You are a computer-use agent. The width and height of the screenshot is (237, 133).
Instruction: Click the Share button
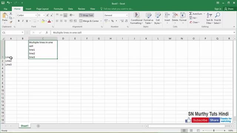[x=229, y=9]
